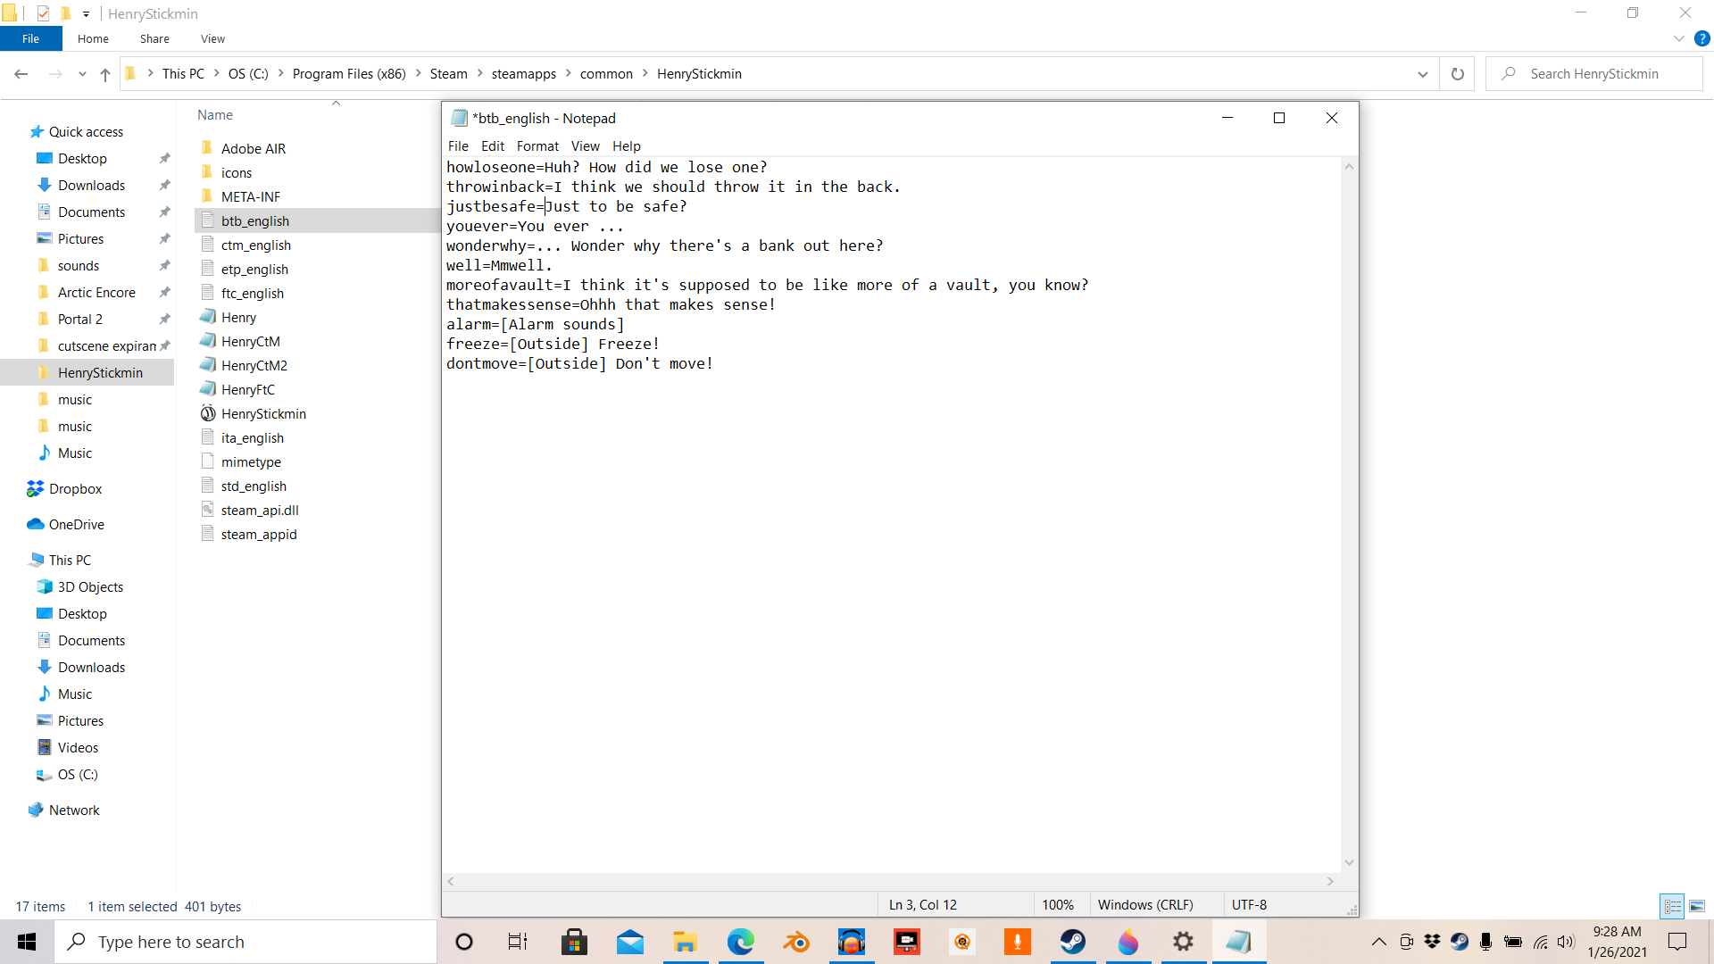Expand the address bar history dropdown
The image size is (1714, 964).
[1422, 74]
